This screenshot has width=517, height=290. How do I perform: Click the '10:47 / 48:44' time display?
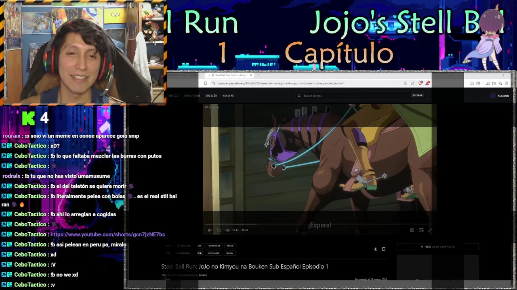pos(240,230)
